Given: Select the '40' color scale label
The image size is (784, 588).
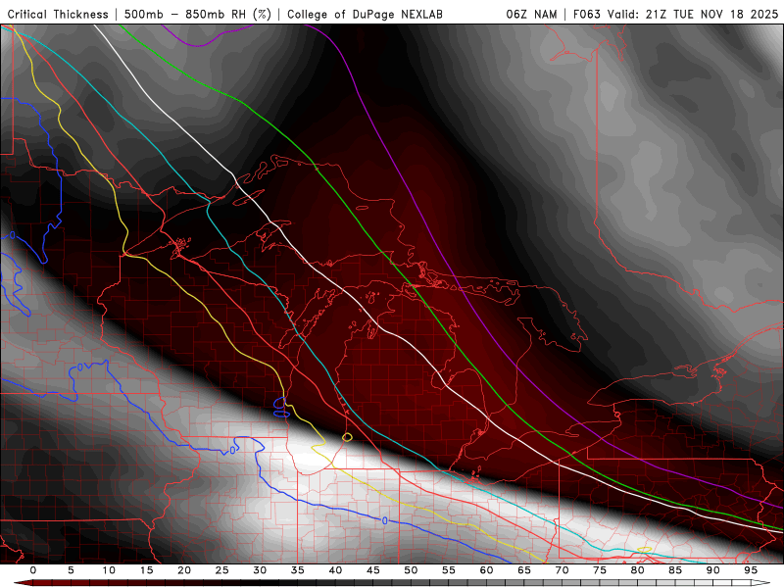Looking at the screenshot, I should (x=335, y=570).
